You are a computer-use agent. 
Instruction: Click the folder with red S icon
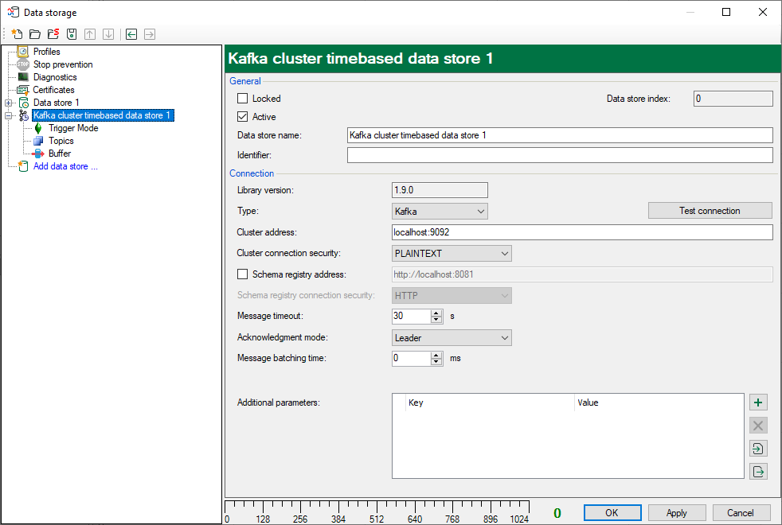tap(53, 34)
